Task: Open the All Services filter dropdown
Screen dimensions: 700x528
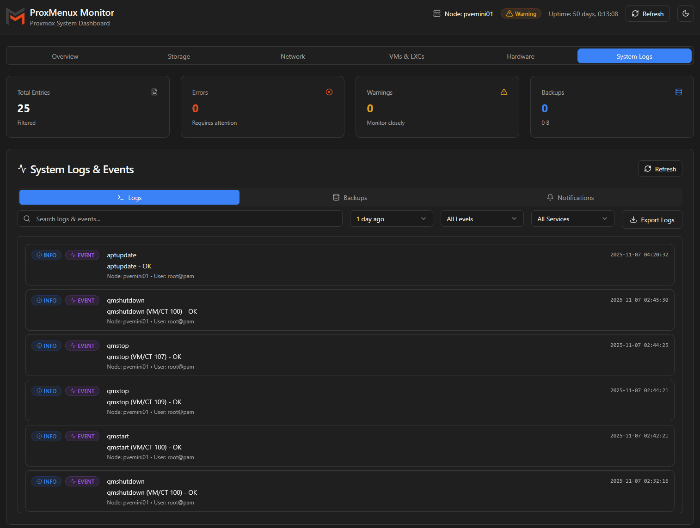Action: 572,218
